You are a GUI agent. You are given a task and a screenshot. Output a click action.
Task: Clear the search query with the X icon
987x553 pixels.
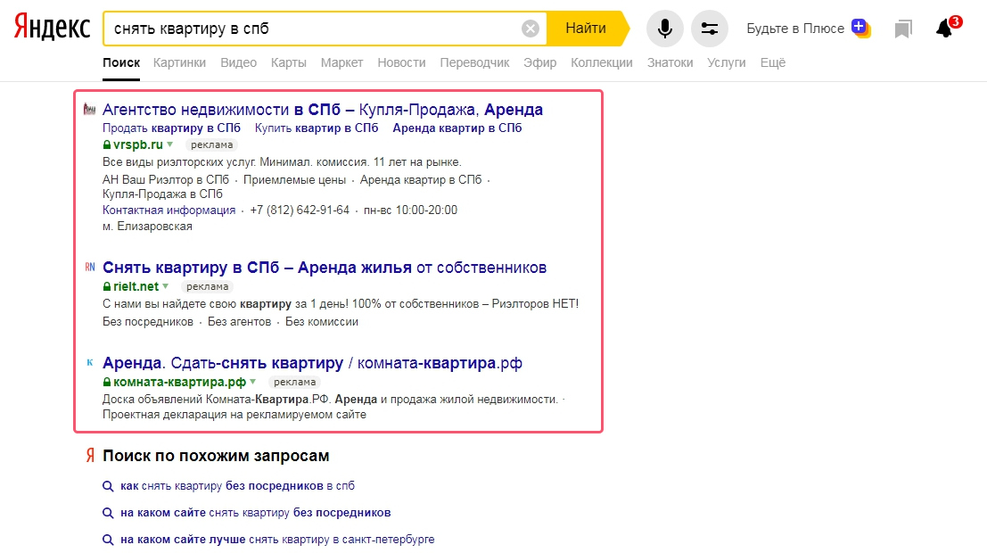coord(530,29)
